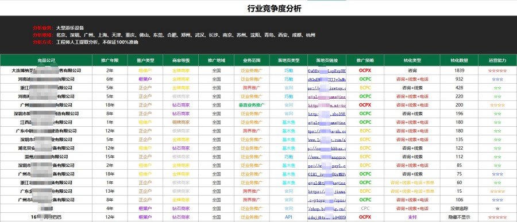The width and height of the screenshot is (517, 222).
Task: Select the 商家等级 column header
Action: (181, 61)
